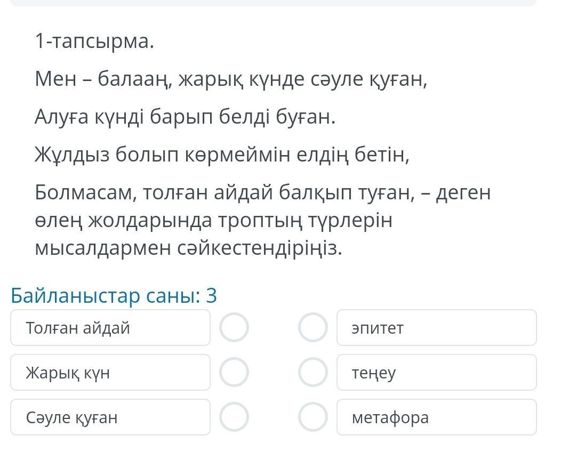Pick the эпитет answer box
Viewport: 561px width, 460px height.
point(436,328)
